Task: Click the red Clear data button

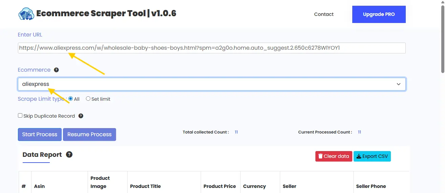Action: pyautogui.click(x=334, y=156)
